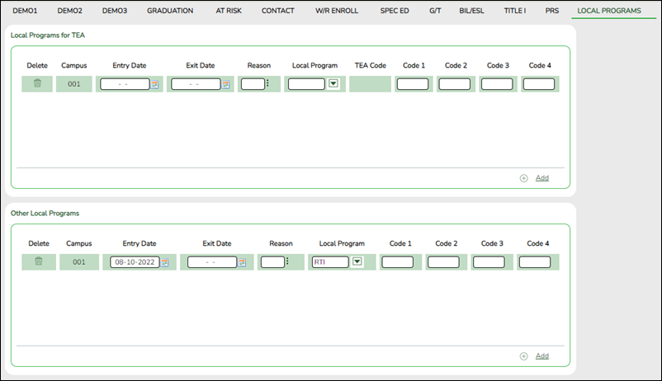Click Reason ellipsis lookup in Other Local Programs

286,261
